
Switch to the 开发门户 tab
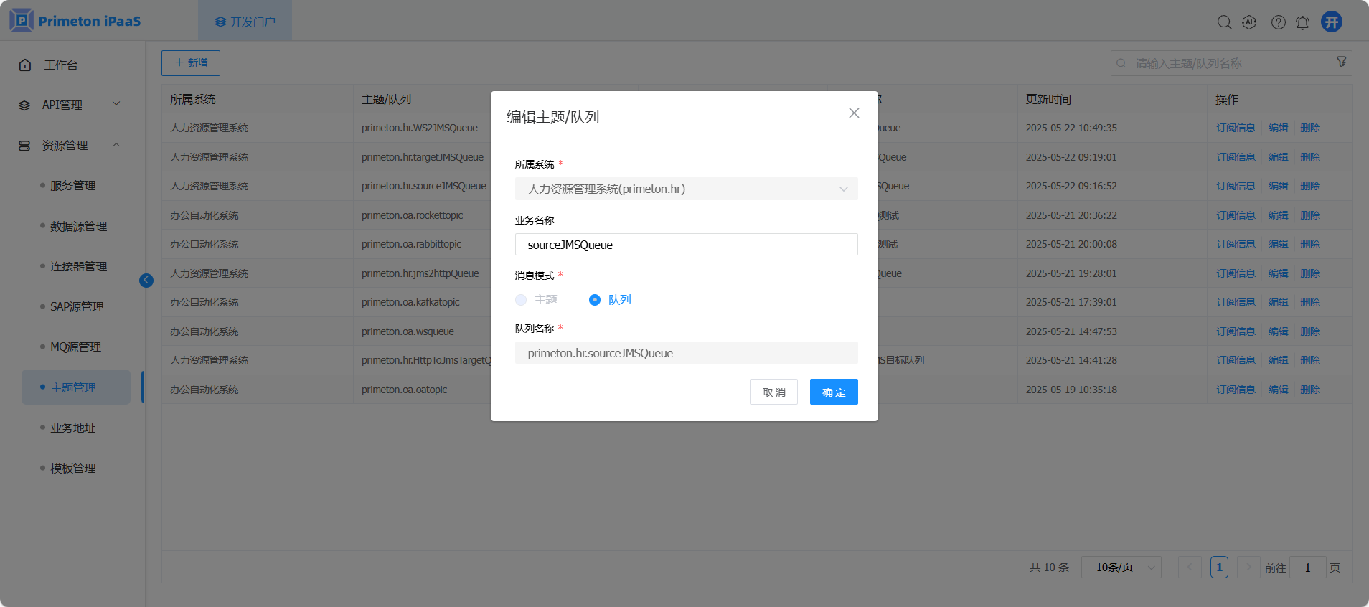click(x=245, y=22)
